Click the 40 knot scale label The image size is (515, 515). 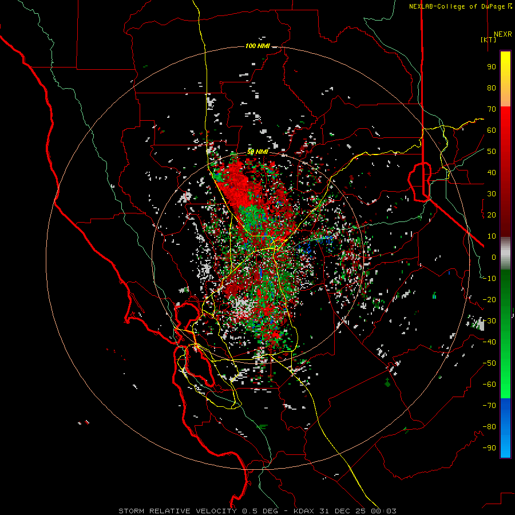492,173
